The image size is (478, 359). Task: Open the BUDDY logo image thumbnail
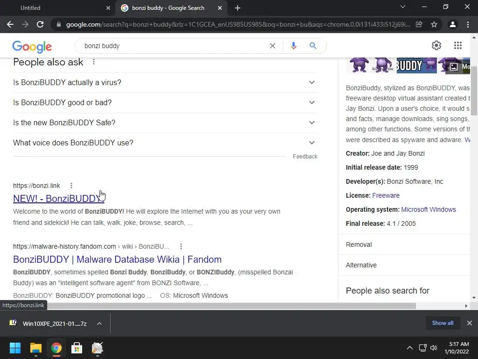click(416, 65)
